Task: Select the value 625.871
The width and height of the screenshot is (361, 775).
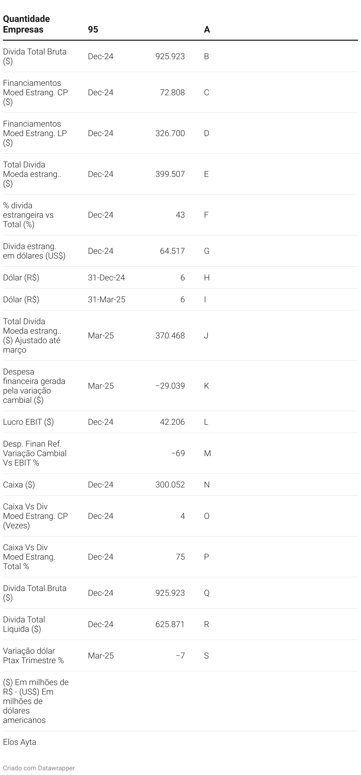Action: coord(170,624)
